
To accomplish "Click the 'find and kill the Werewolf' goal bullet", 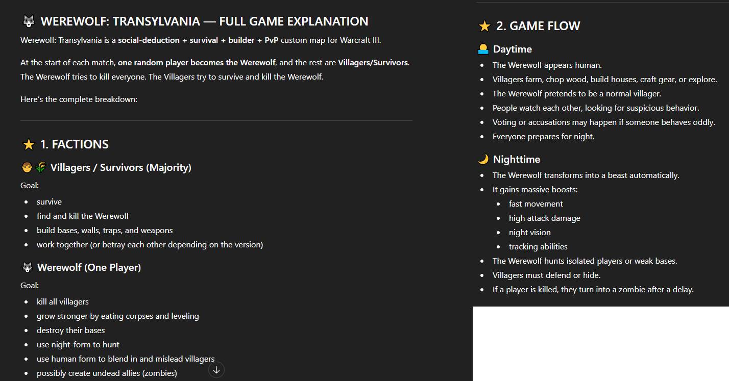I will (x=83, y=216).
